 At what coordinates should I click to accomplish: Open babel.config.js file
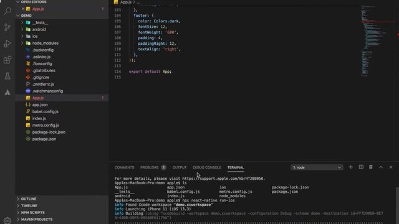62,112
